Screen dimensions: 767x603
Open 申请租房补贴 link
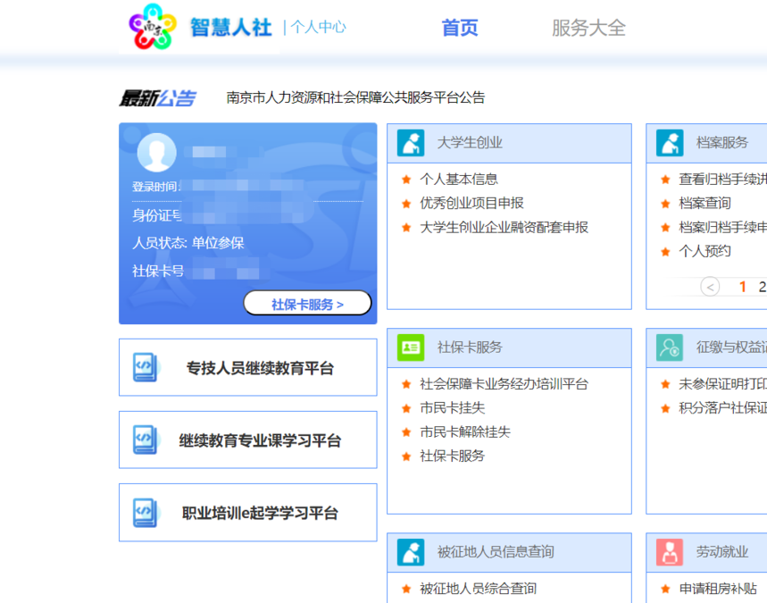tap(718, 589)
